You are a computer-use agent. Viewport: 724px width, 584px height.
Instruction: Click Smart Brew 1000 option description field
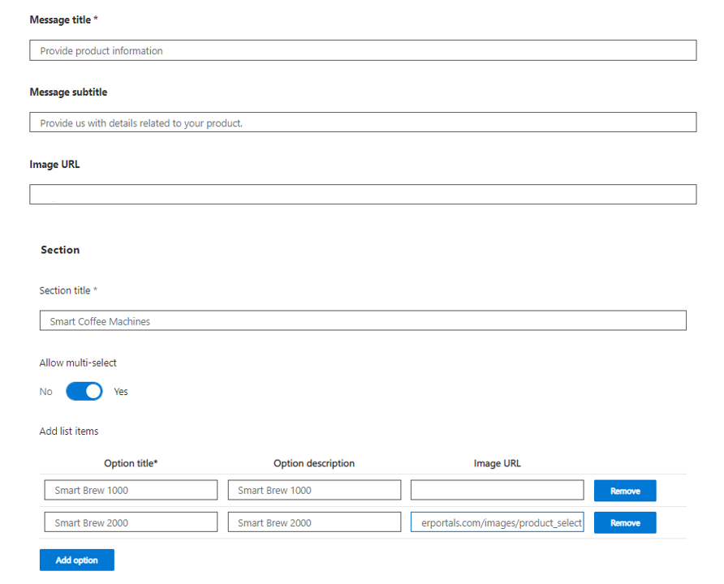[x=314, y=490]
